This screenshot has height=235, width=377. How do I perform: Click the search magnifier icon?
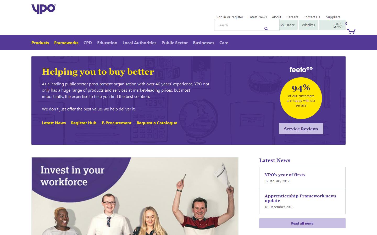click(266, 28)
